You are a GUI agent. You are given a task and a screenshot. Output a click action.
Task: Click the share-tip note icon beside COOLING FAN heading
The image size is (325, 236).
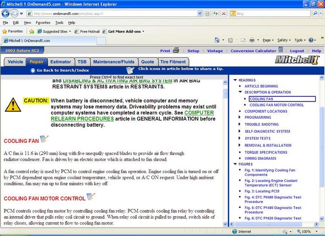[44, 139]
